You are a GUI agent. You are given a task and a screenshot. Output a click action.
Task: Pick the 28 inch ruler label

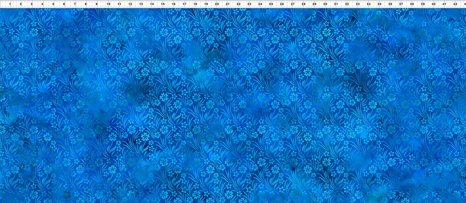pyautogui.click(x=303, y=4)
